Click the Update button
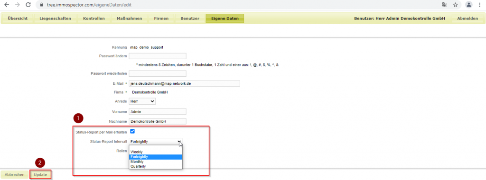 pyautogui.click(x=40, y=175)
